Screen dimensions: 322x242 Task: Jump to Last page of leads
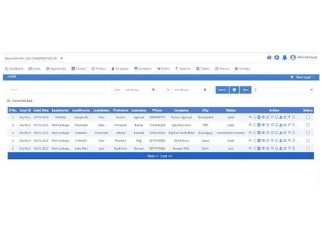click(x=166, y=156)
